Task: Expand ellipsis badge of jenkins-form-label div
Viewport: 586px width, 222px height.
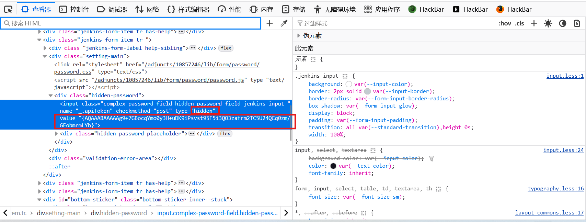Action: tap(193, 48)
